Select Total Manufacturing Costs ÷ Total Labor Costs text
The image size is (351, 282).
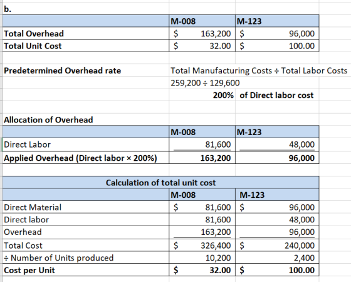[x=259, y=71]
